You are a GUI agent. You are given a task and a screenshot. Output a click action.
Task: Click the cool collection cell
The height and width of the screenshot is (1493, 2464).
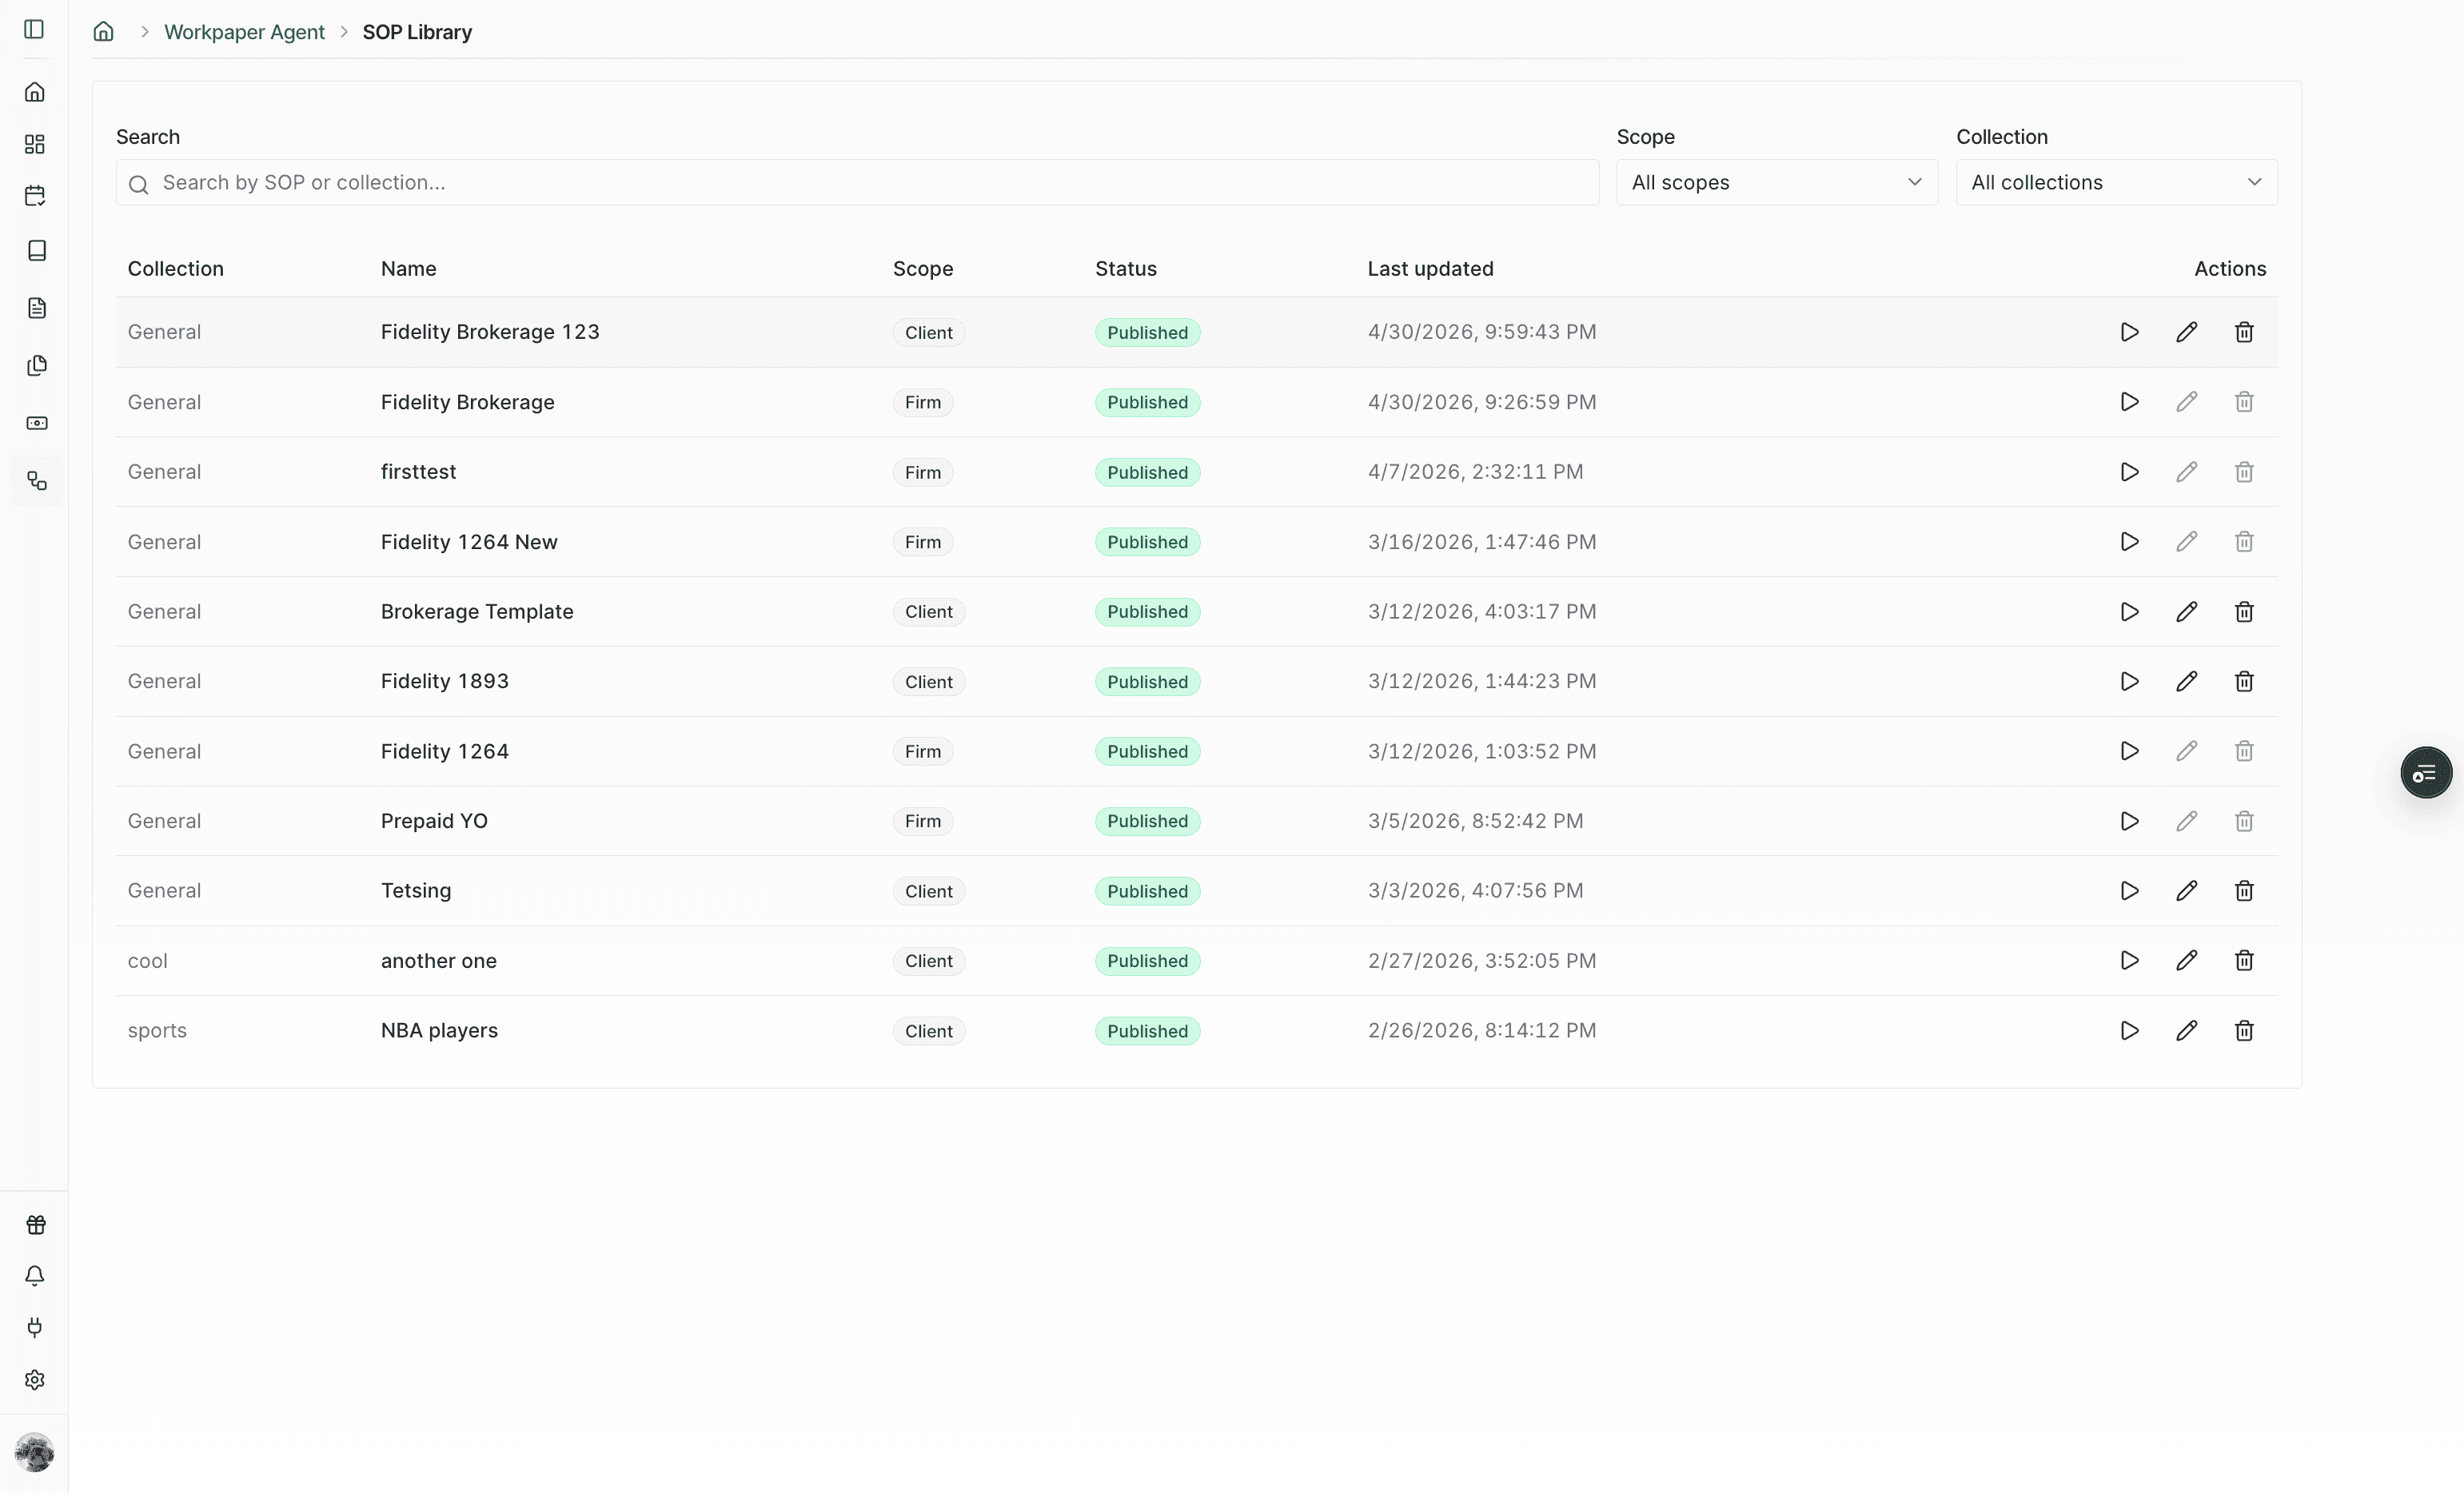147,961
